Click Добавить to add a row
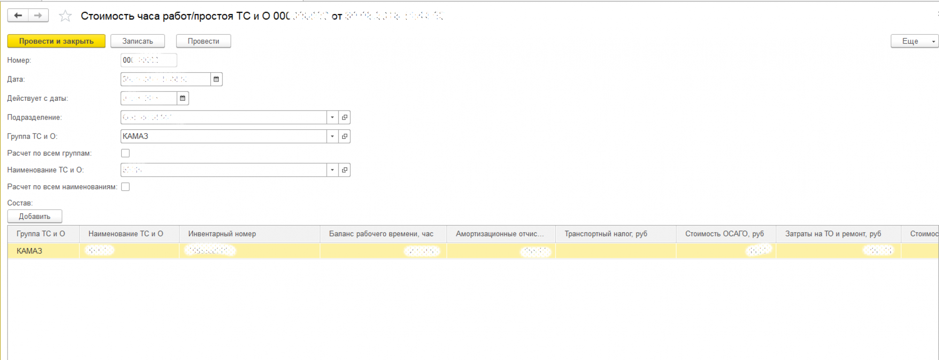 click(35, 217)
